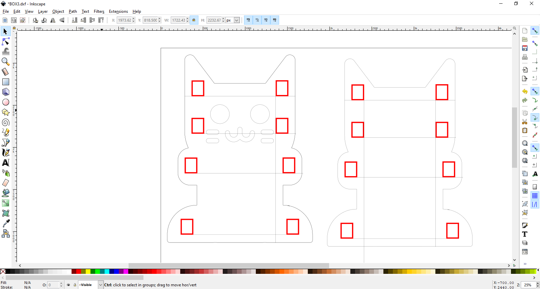Open the Extensions menu

118,11
